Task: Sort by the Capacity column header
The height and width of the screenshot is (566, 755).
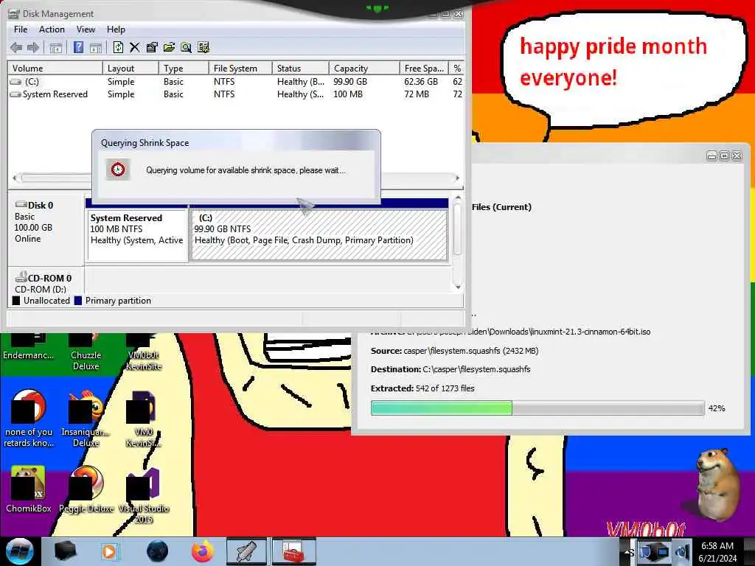Action: [x=364, y=69]
